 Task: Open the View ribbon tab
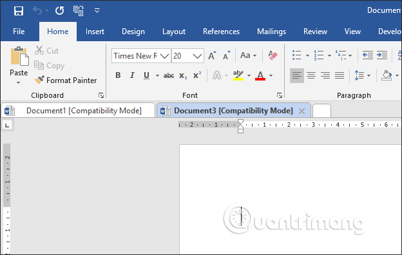(352, 32)
